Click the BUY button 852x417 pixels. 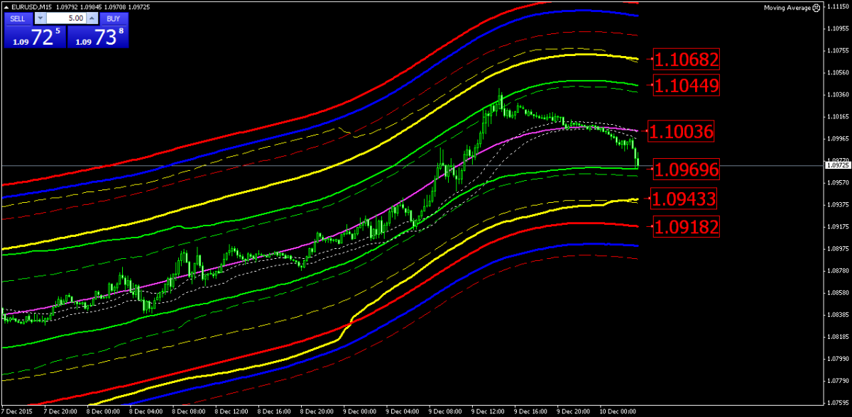(113, 18)
